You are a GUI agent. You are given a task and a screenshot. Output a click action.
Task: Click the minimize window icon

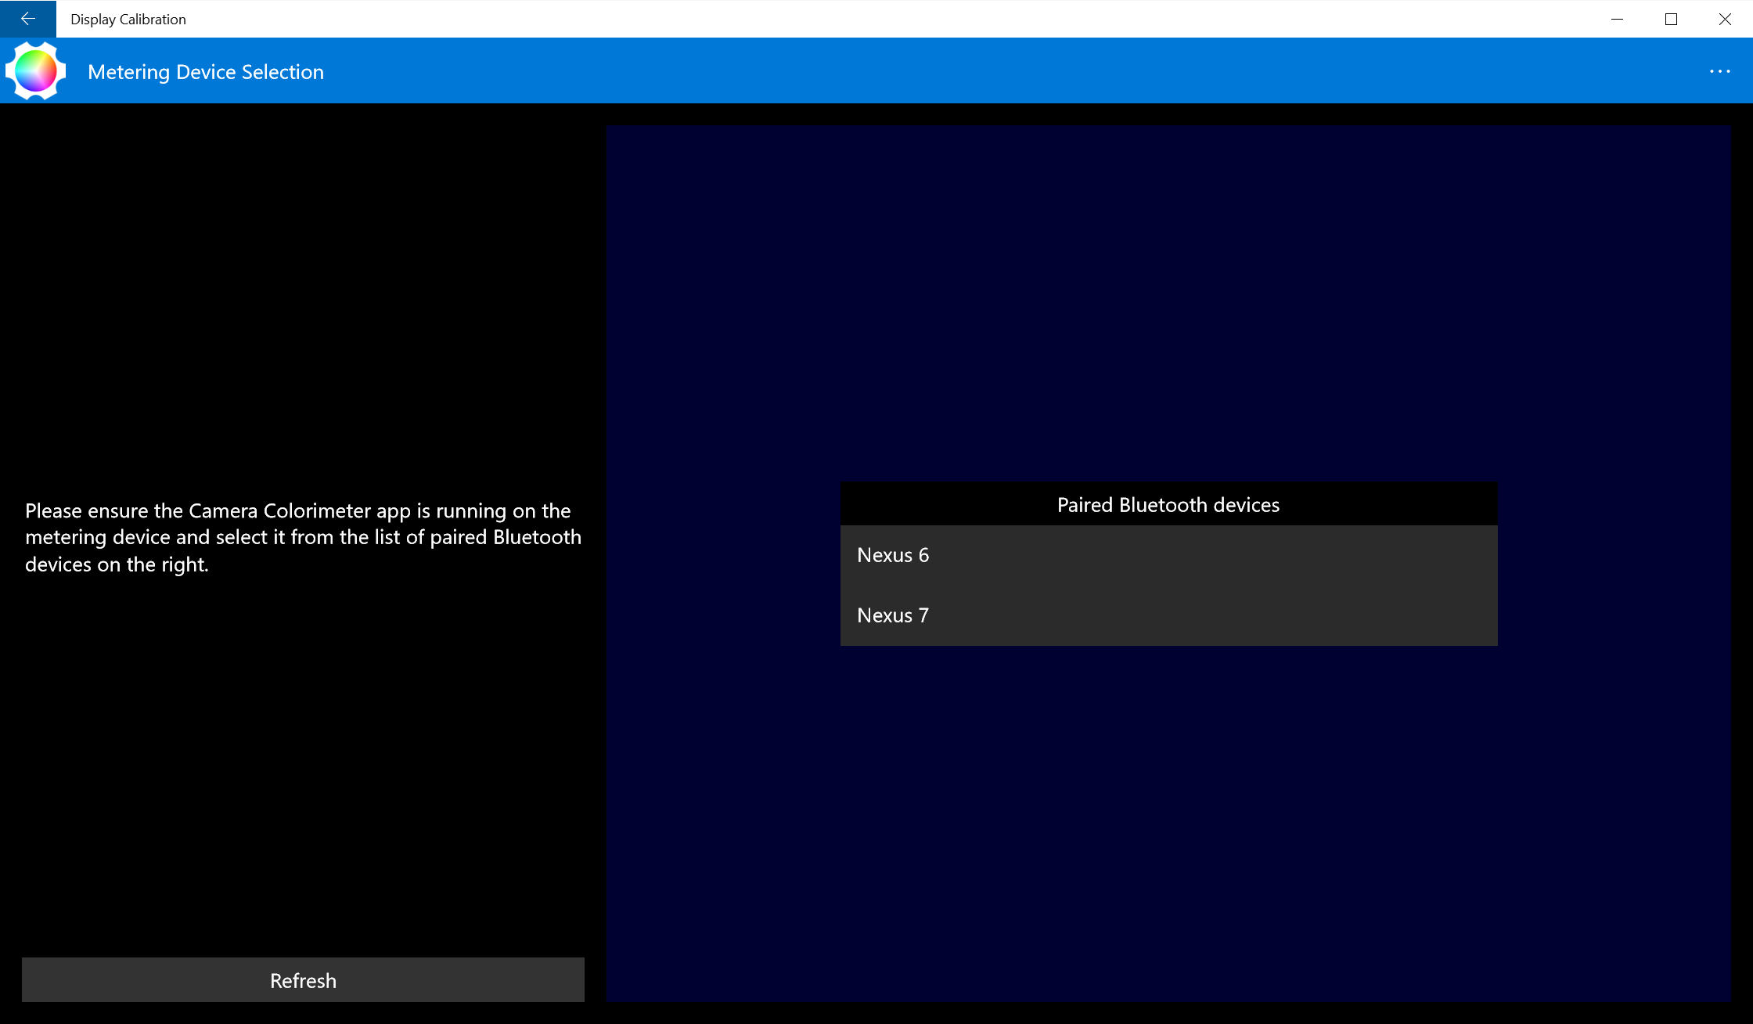tap(1618, 19)
